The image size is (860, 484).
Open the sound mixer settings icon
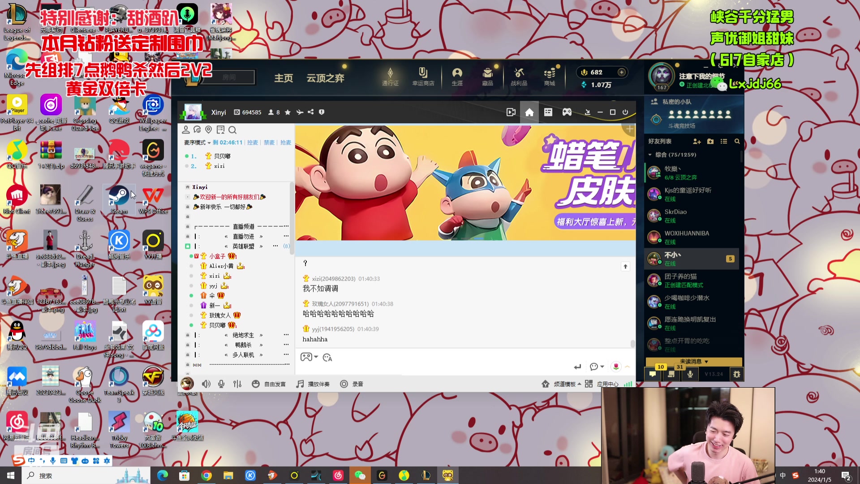coord(237,384)
